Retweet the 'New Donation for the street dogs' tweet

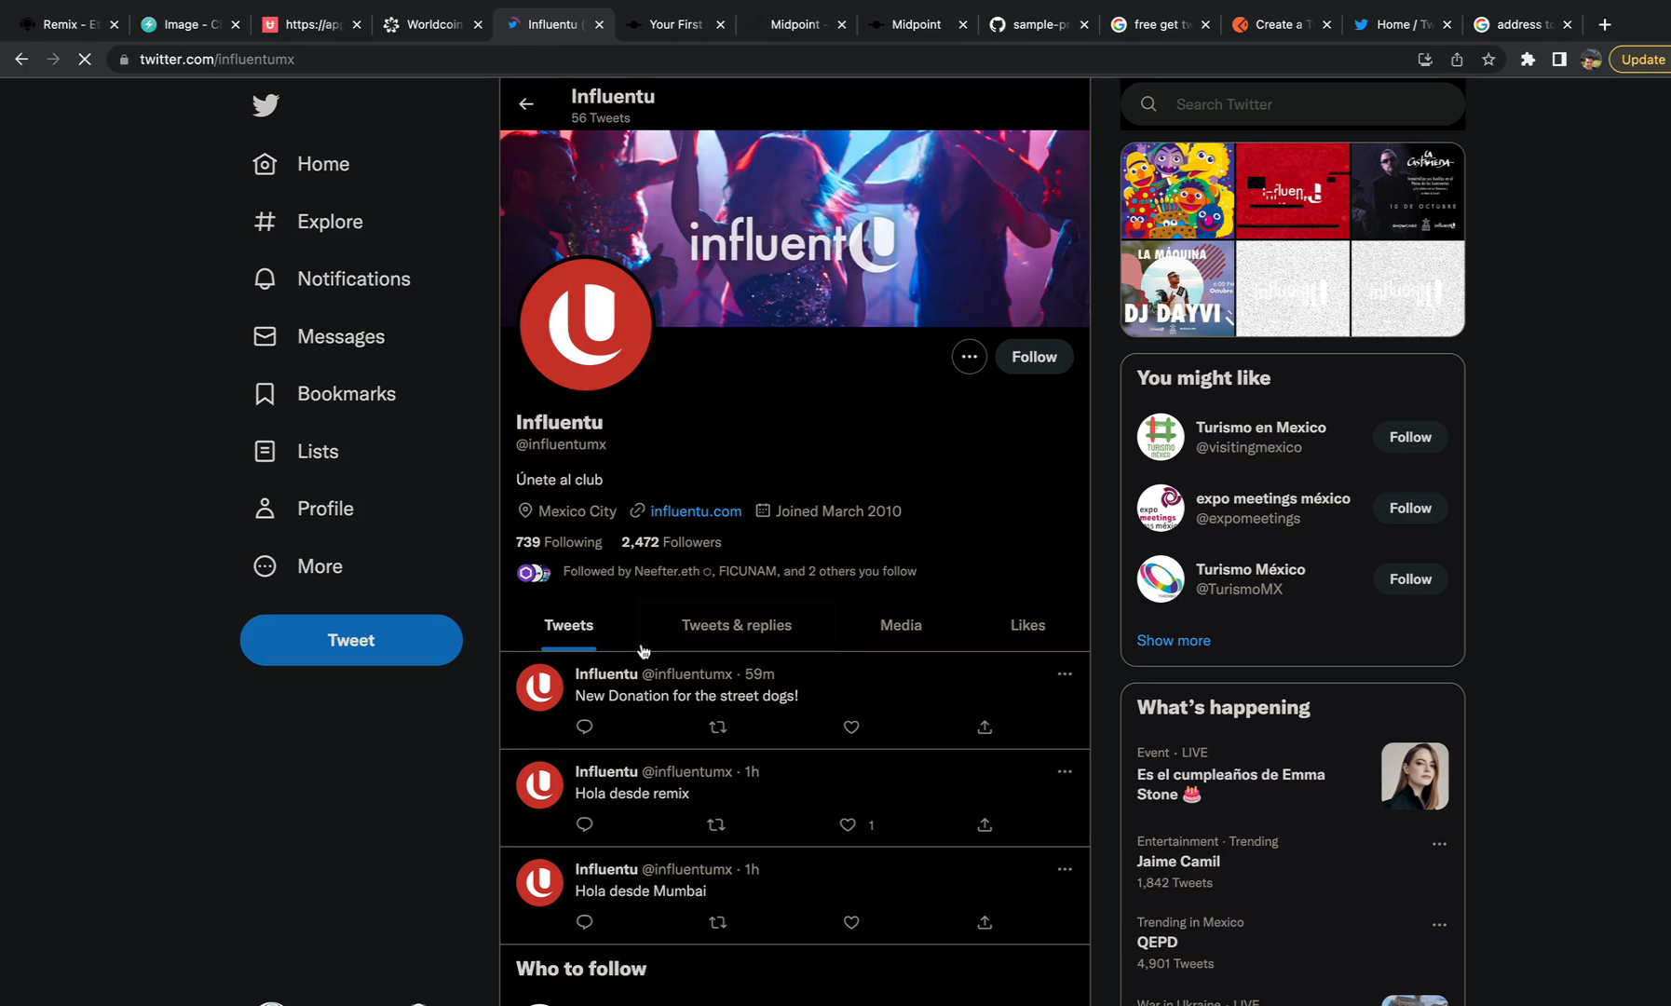(717, 727)
